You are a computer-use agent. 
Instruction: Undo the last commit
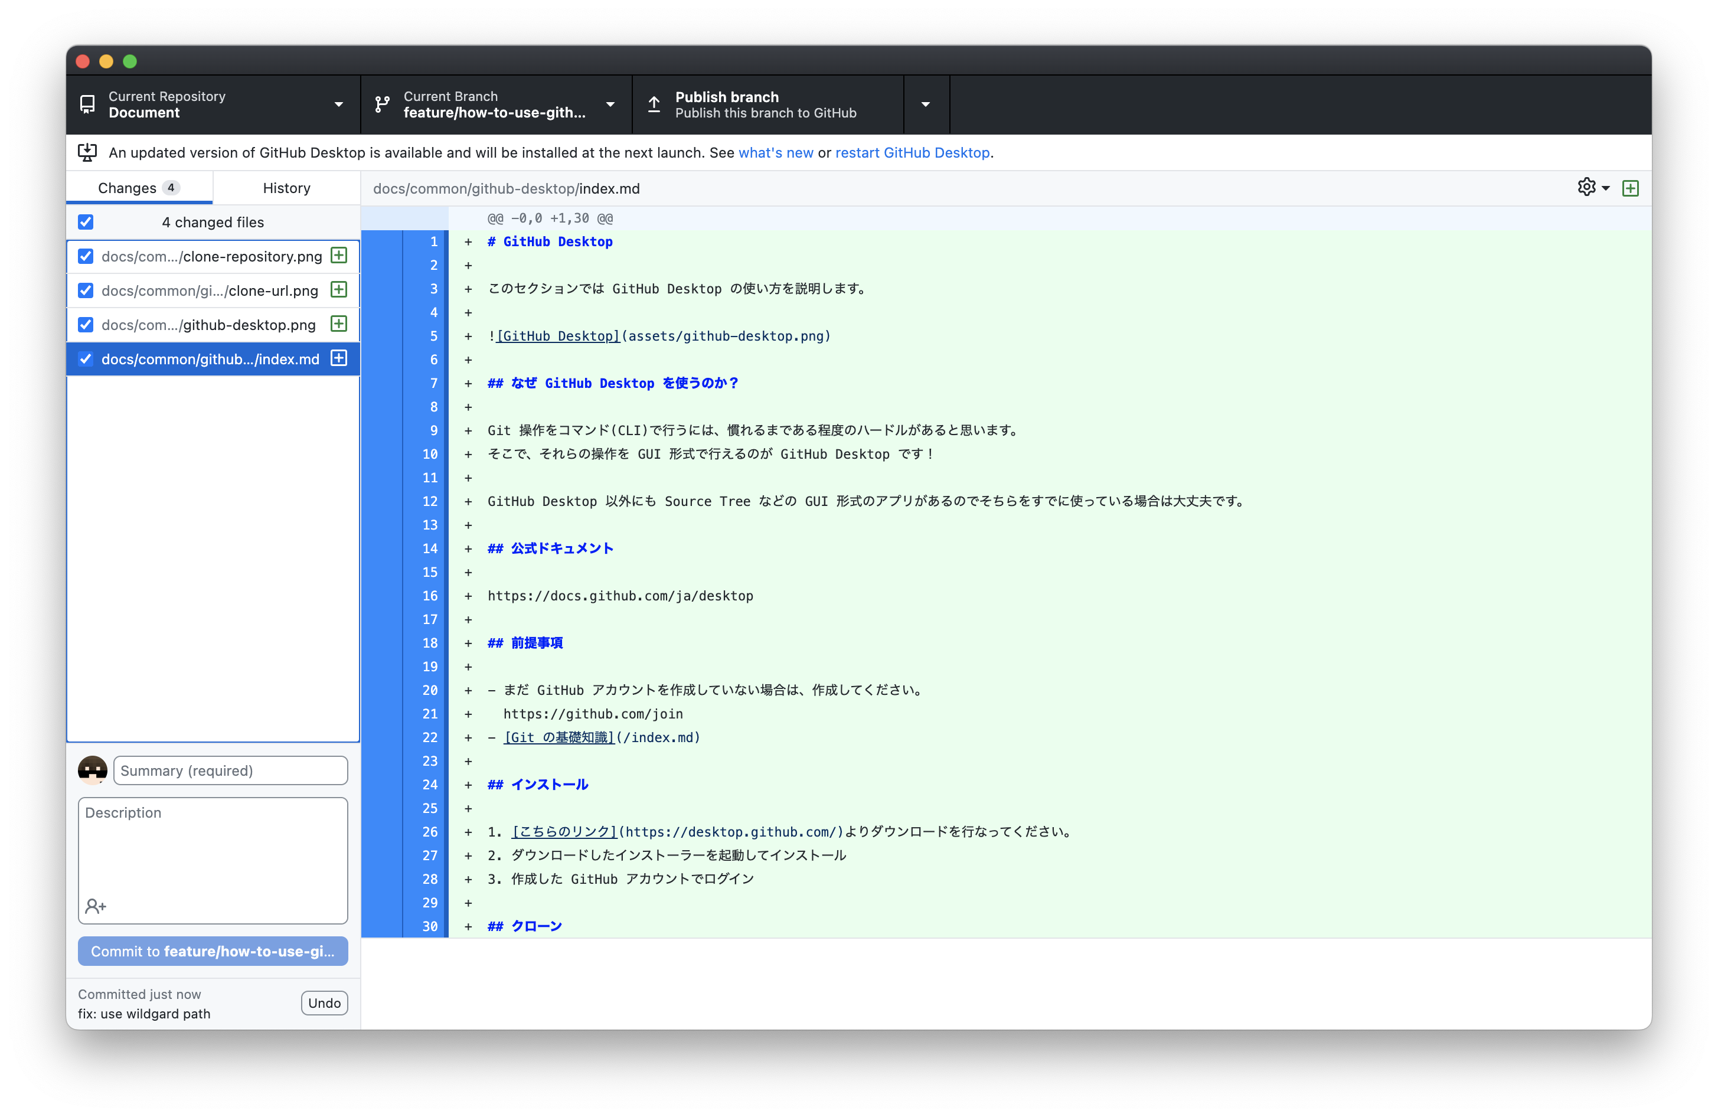(324, 1003)
